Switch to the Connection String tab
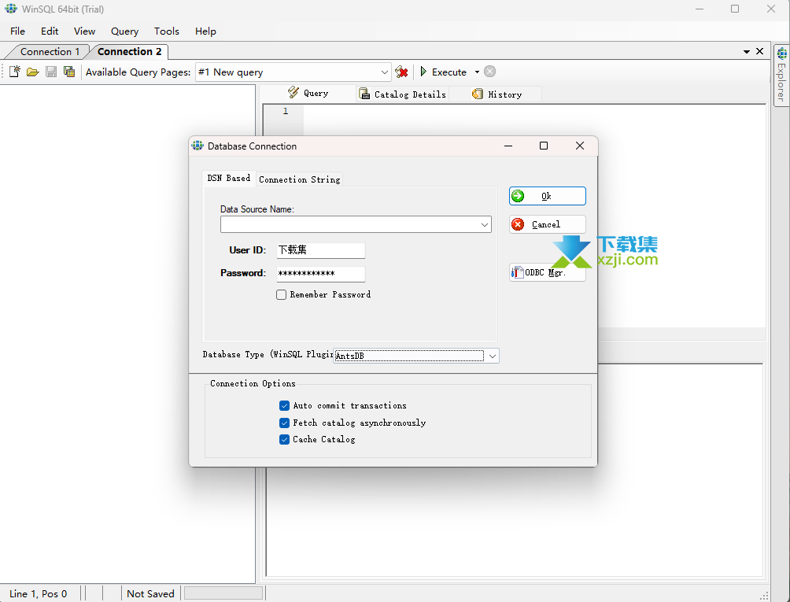The image size is (790, 602). click(300, 179)
